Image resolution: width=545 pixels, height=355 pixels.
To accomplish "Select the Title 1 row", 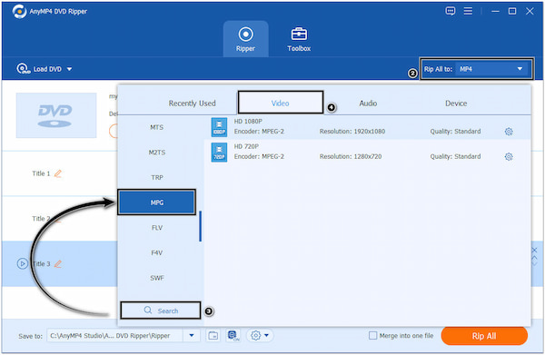I will [60, 173].
